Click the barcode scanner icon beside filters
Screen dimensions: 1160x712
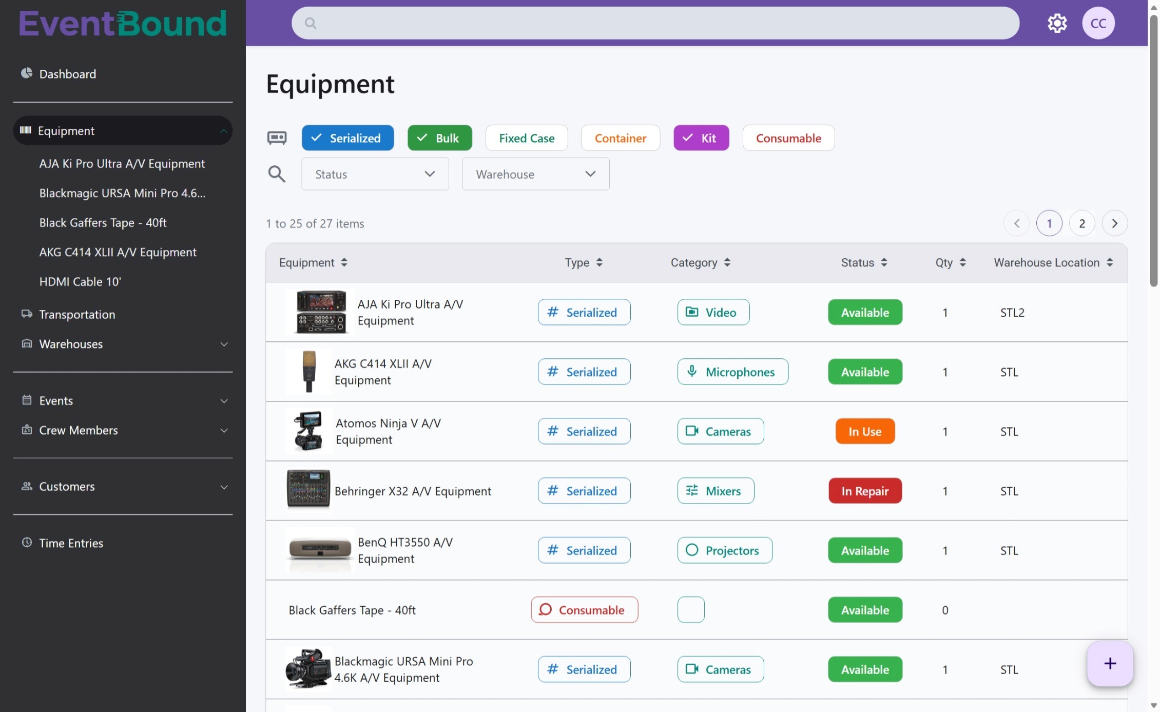[x=277, y=138]
